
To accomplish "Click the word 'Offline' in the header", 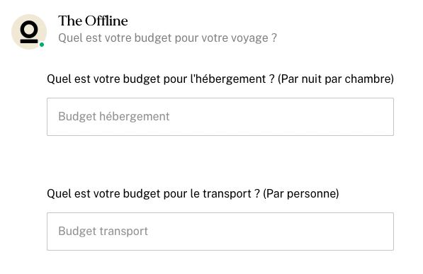I will tap(106, 21).
